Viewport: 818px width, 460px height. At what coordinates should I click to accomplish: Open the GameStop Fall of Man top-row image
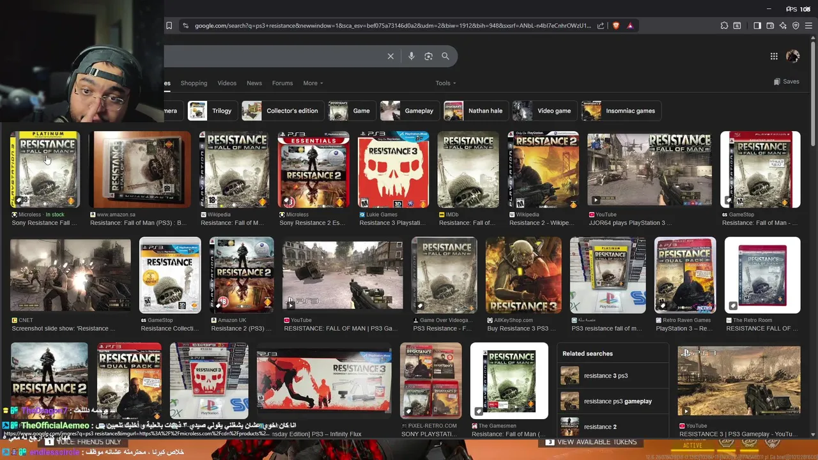[760, 169]
